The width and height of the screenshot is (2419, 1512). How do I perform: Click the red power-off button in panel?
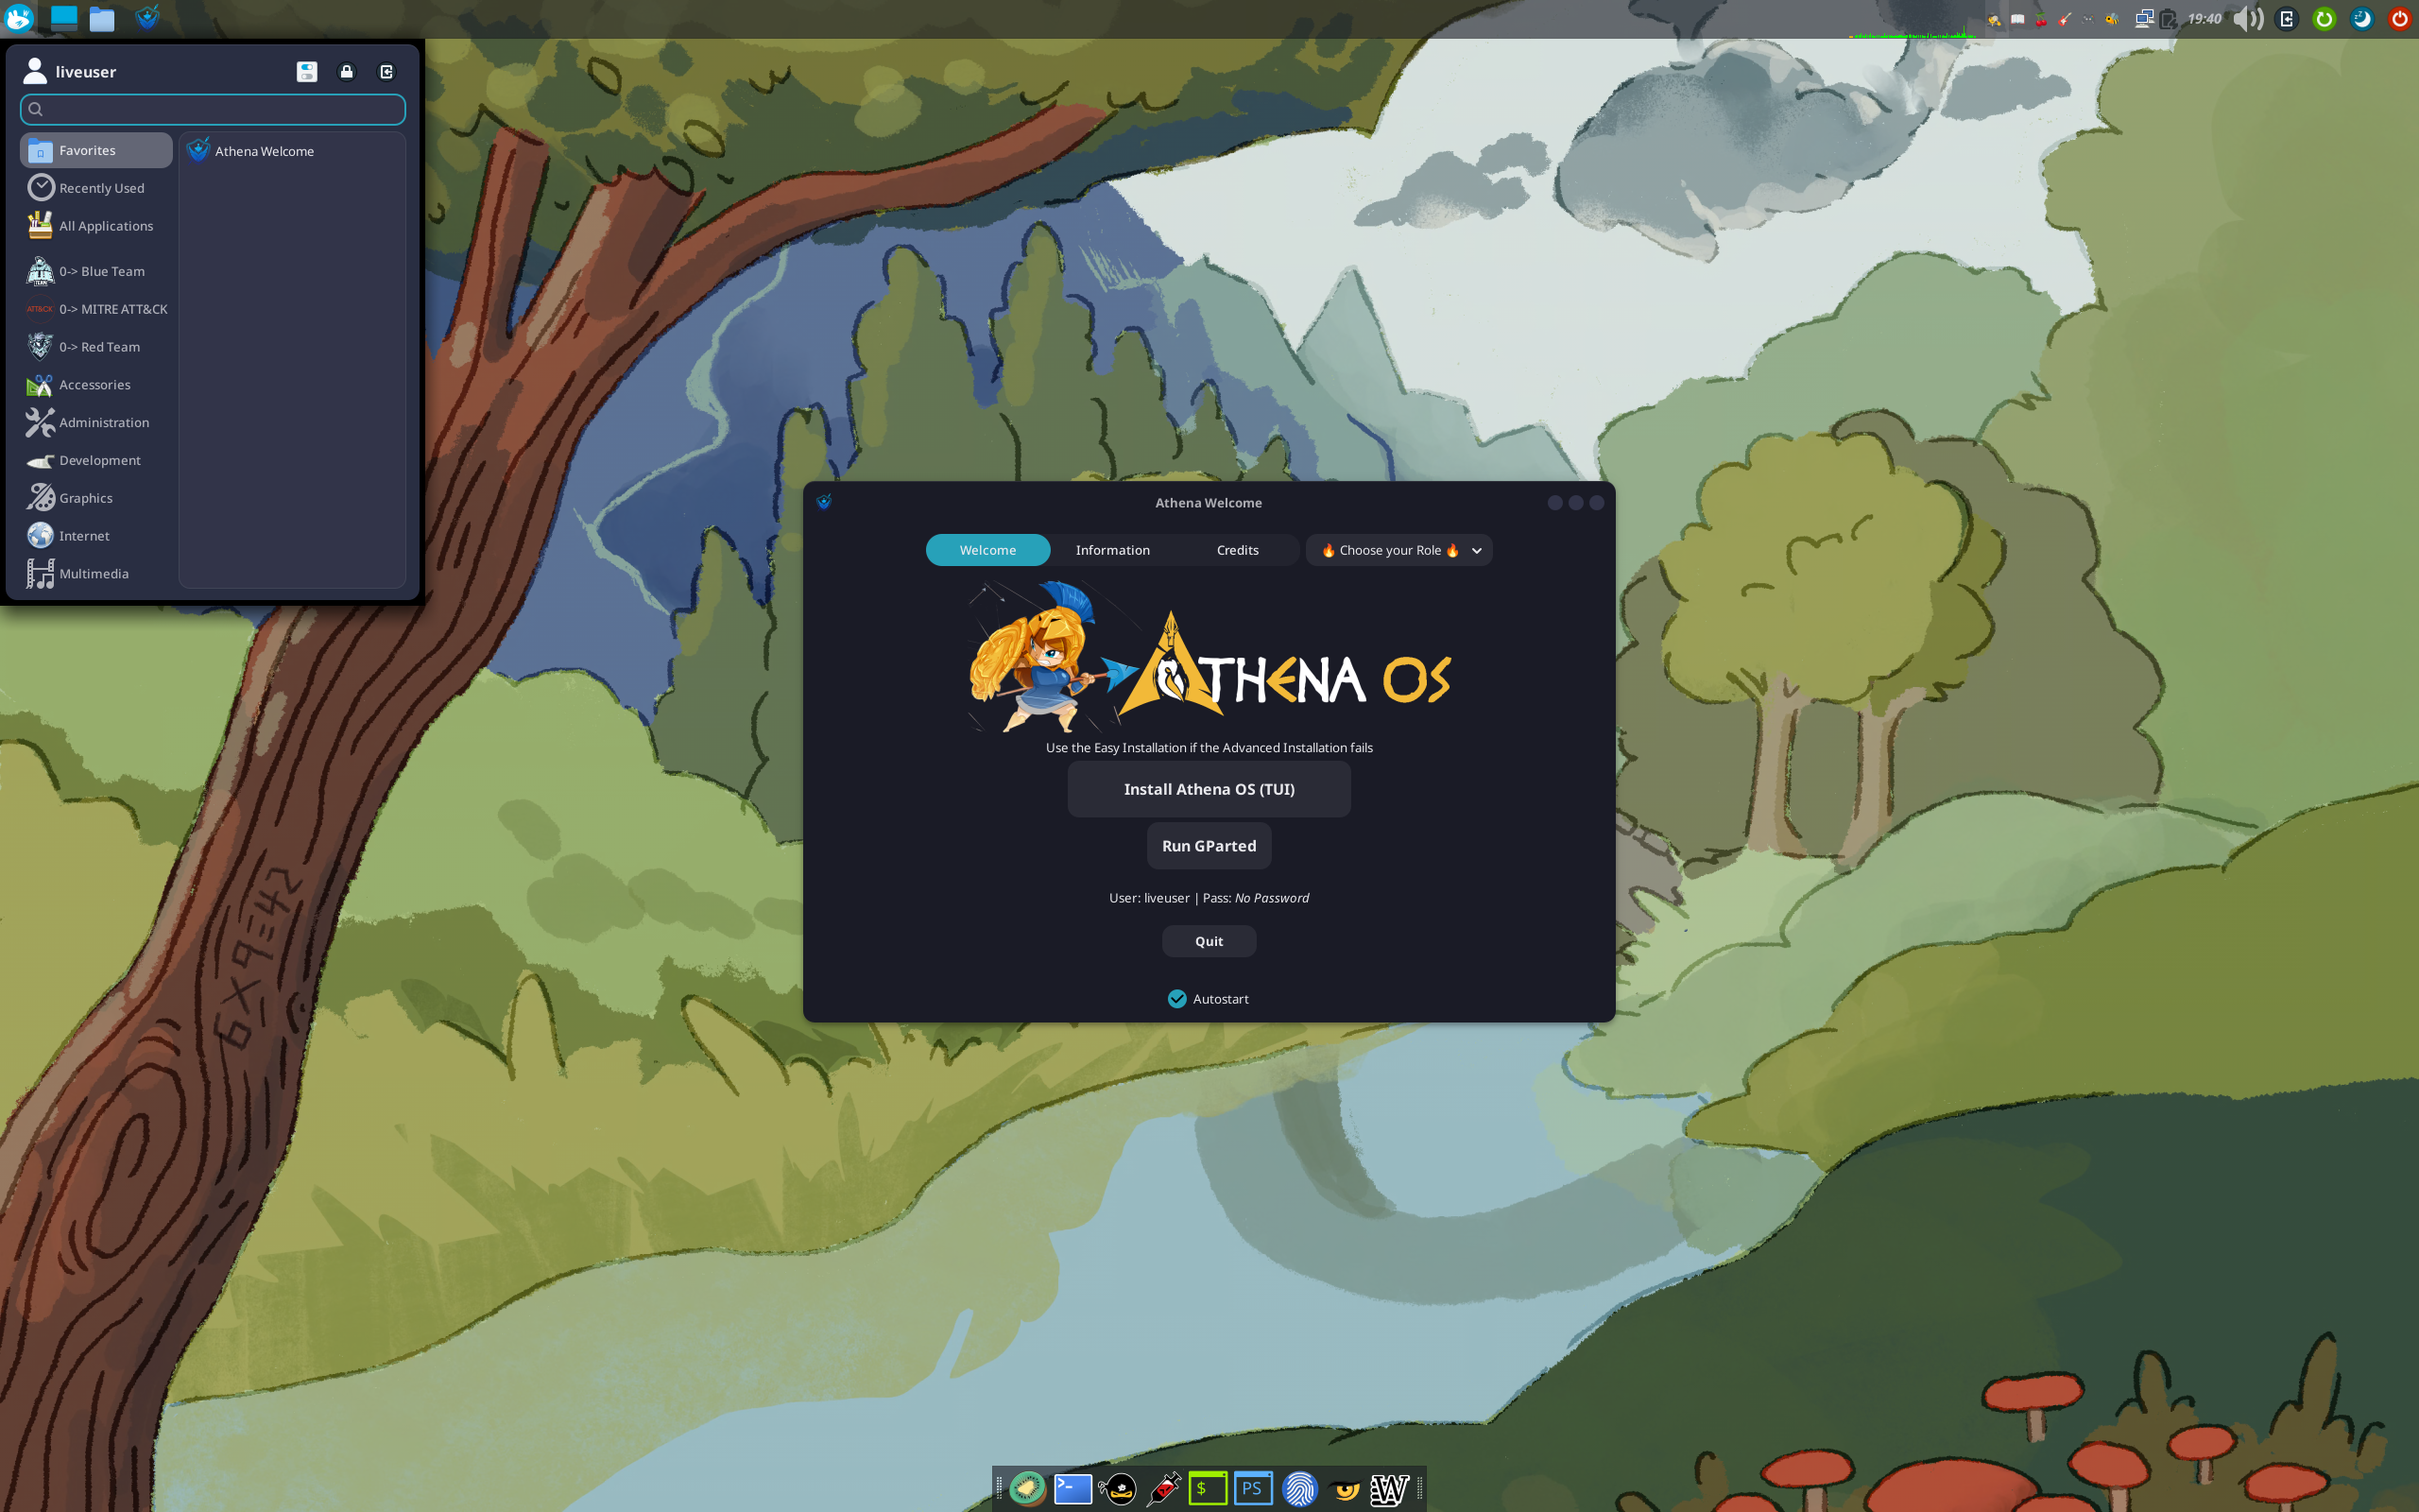2400,19
